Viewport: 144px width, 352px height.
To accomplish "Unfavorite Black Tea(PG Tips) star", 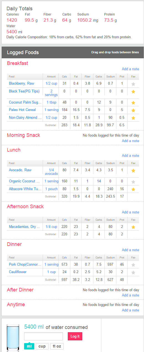I will [133, 92].
